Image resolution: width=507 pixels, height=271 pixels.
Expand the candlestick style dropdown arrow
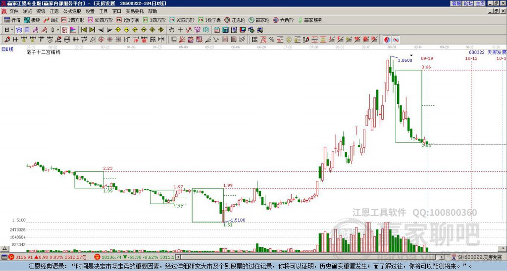click(x=58, y=30)
